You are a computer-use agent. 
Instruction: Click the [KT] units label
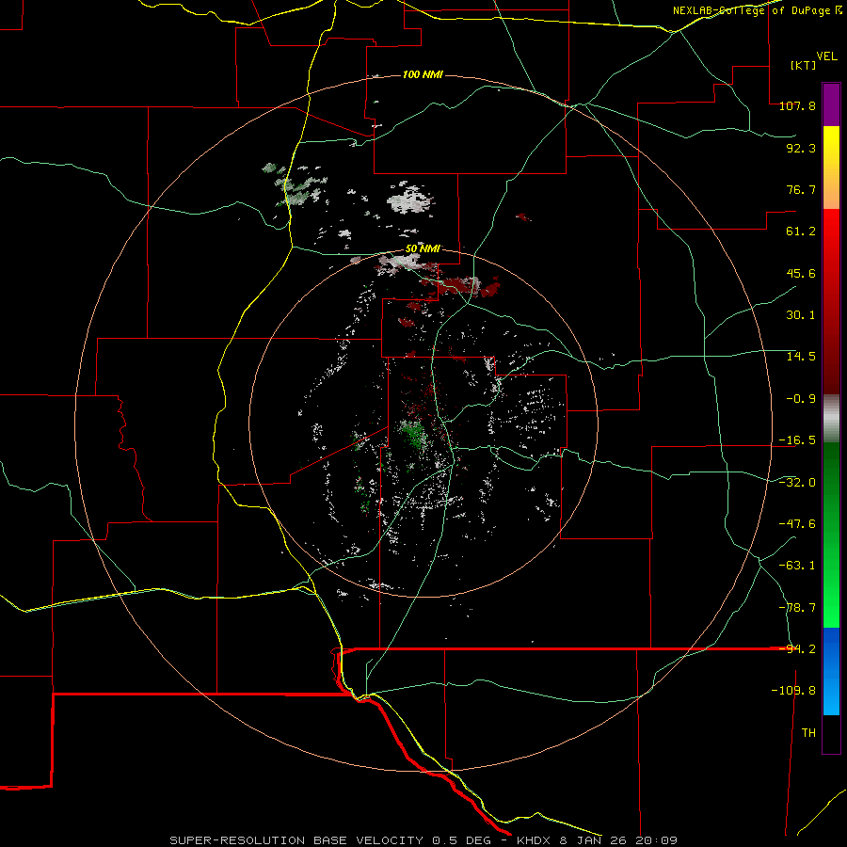804,65
